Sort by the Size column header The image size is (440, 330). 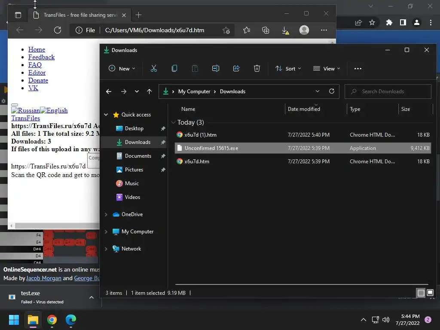pos(406,109)
